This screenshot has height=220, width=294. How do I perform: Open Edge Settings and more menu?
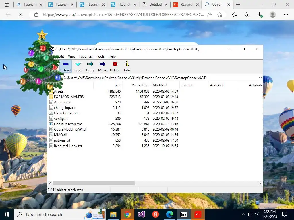tap(286, 15)
